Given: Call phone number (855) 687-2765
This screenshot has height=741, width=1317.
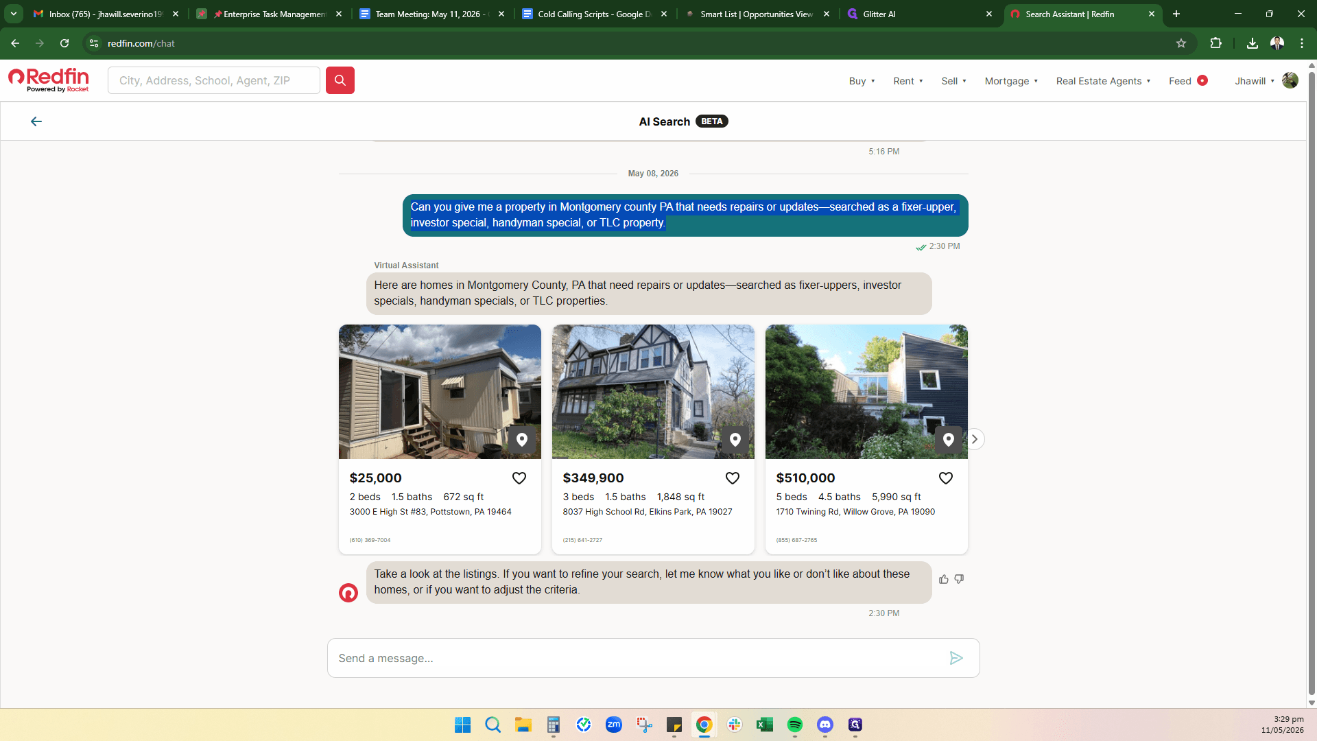Looking at the screenshot, I should coord(796,540).
